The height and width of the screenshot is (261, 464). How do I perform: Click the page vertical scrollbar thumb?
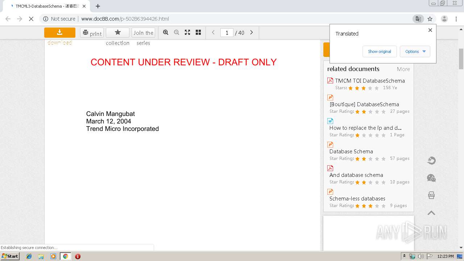pyautogui.click(x=461, y=58)
